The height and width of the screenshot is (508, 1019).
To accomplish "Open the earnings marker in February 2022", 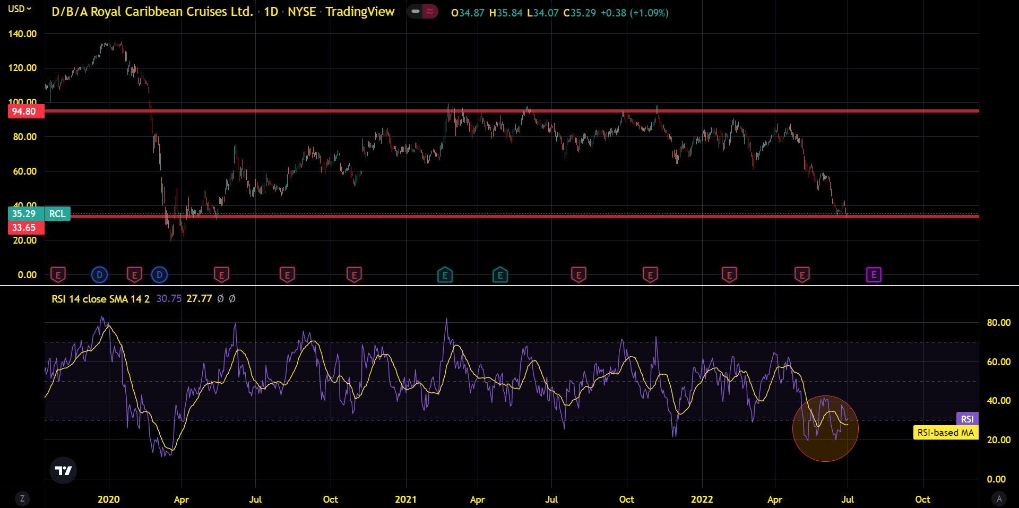I will [729, 274].
